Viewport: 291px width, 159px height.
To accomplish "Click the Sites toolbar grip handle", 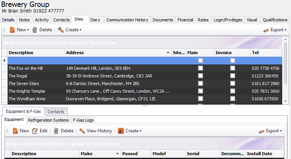I will pos(4,30).
